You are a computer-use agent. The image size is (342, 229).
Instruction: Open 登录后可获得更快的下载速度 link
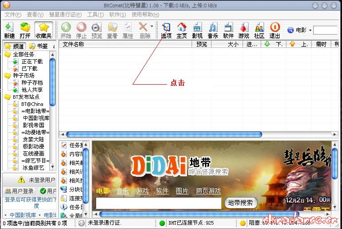[30, 202]
